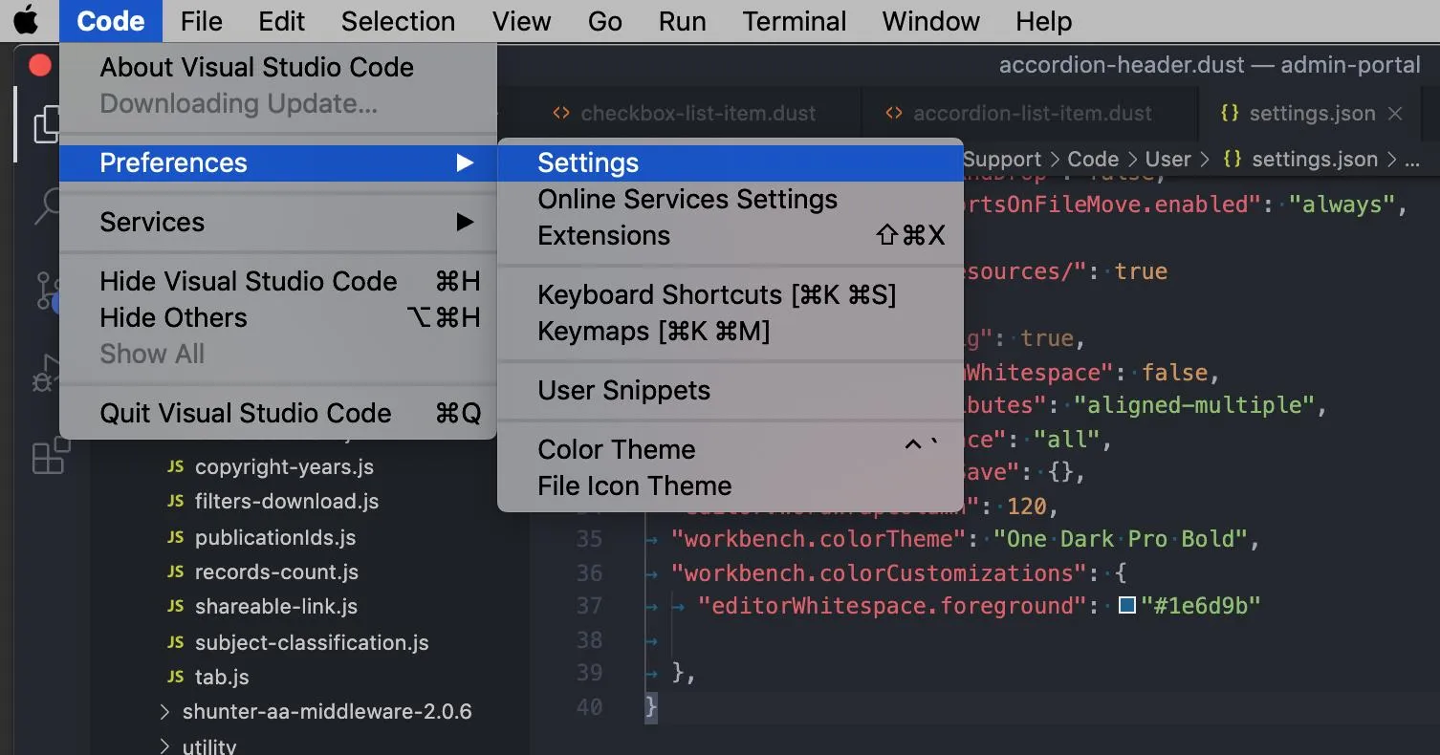Click Quit Visual Studio Code
1440x755 pixels.
tap(246, 414)
